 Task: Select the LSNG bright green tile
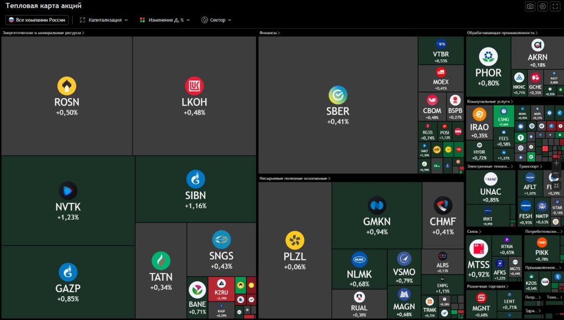503,116
